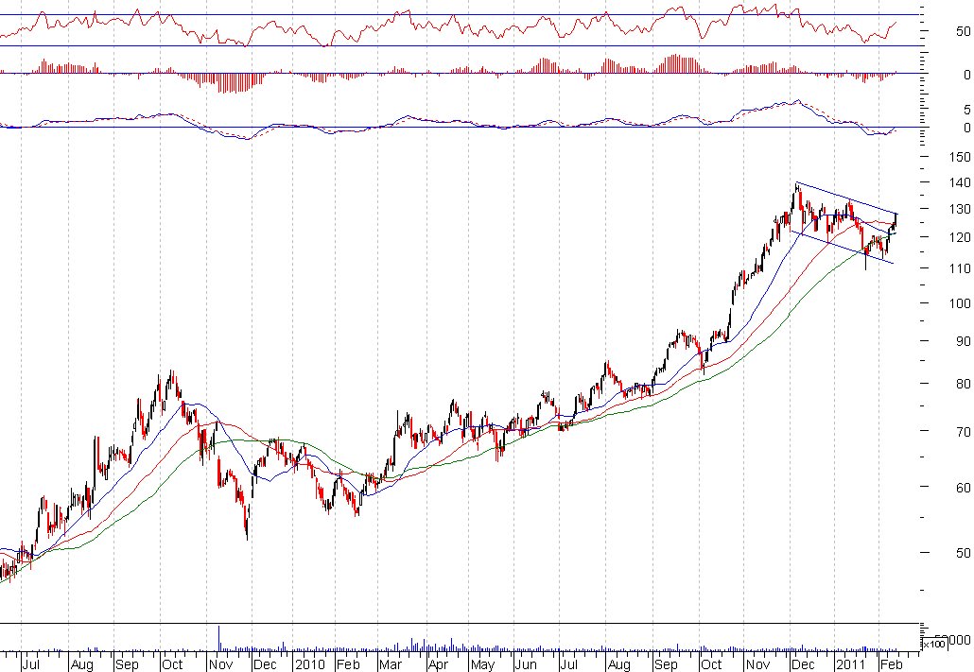This screenshot has height=672, width=974.
Task: Click the 150 price axis label
Action: coord(959,157)
